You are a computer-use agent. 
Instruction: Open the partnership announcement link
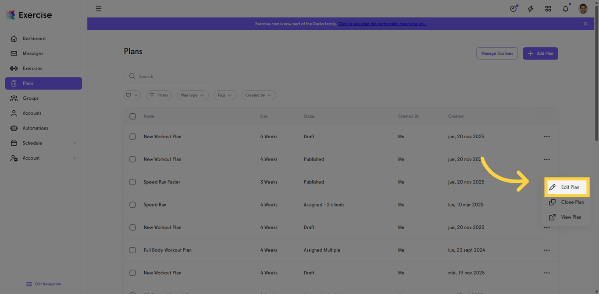pyautogui.click(x=382, y=24)
